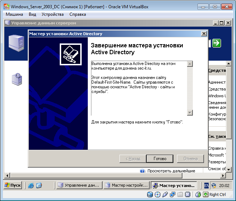Click VirtualBox mouse integration status icon
Viewport: 236px width, 201px height.
[x=198, y=195]
